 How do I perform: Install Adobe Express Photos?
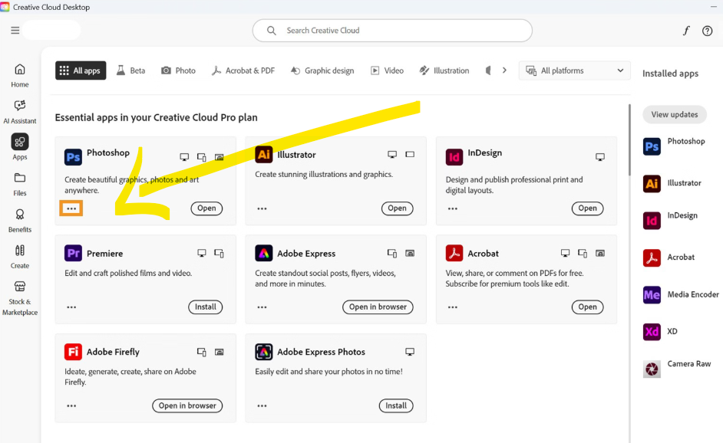[x=396, y=405]
